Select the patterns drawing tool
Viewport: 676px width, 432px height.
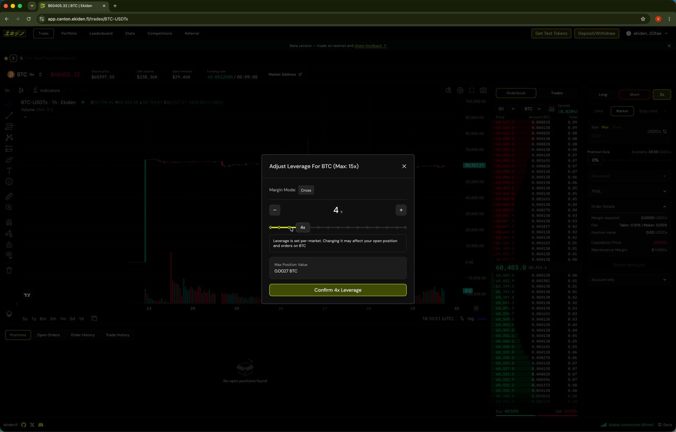(9, 137)
